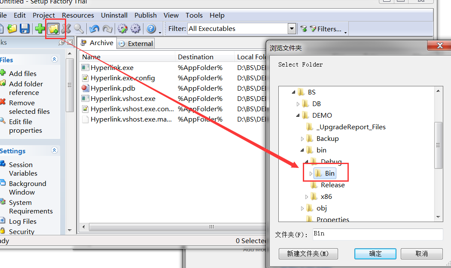Collapse the BS folder tree node
This screenshot has width=451, height=268.
[x=293, y=92]
